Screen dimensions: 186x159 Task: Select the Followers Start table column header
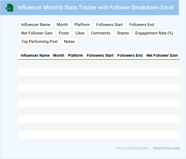100,55
